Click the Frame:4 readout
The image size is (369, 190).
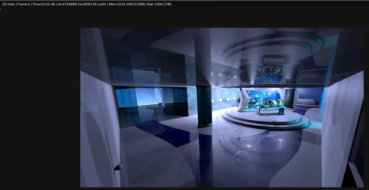tap(24, 4)
